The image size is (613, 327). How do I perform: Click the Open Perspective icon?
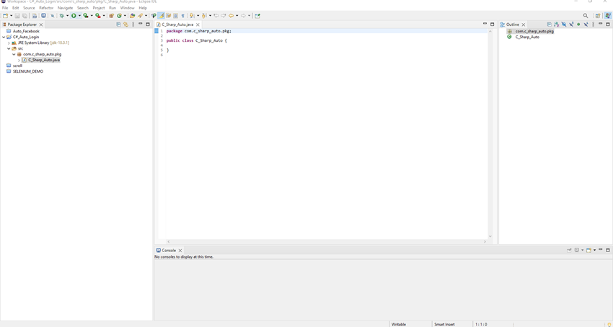(x=598, y=16)
